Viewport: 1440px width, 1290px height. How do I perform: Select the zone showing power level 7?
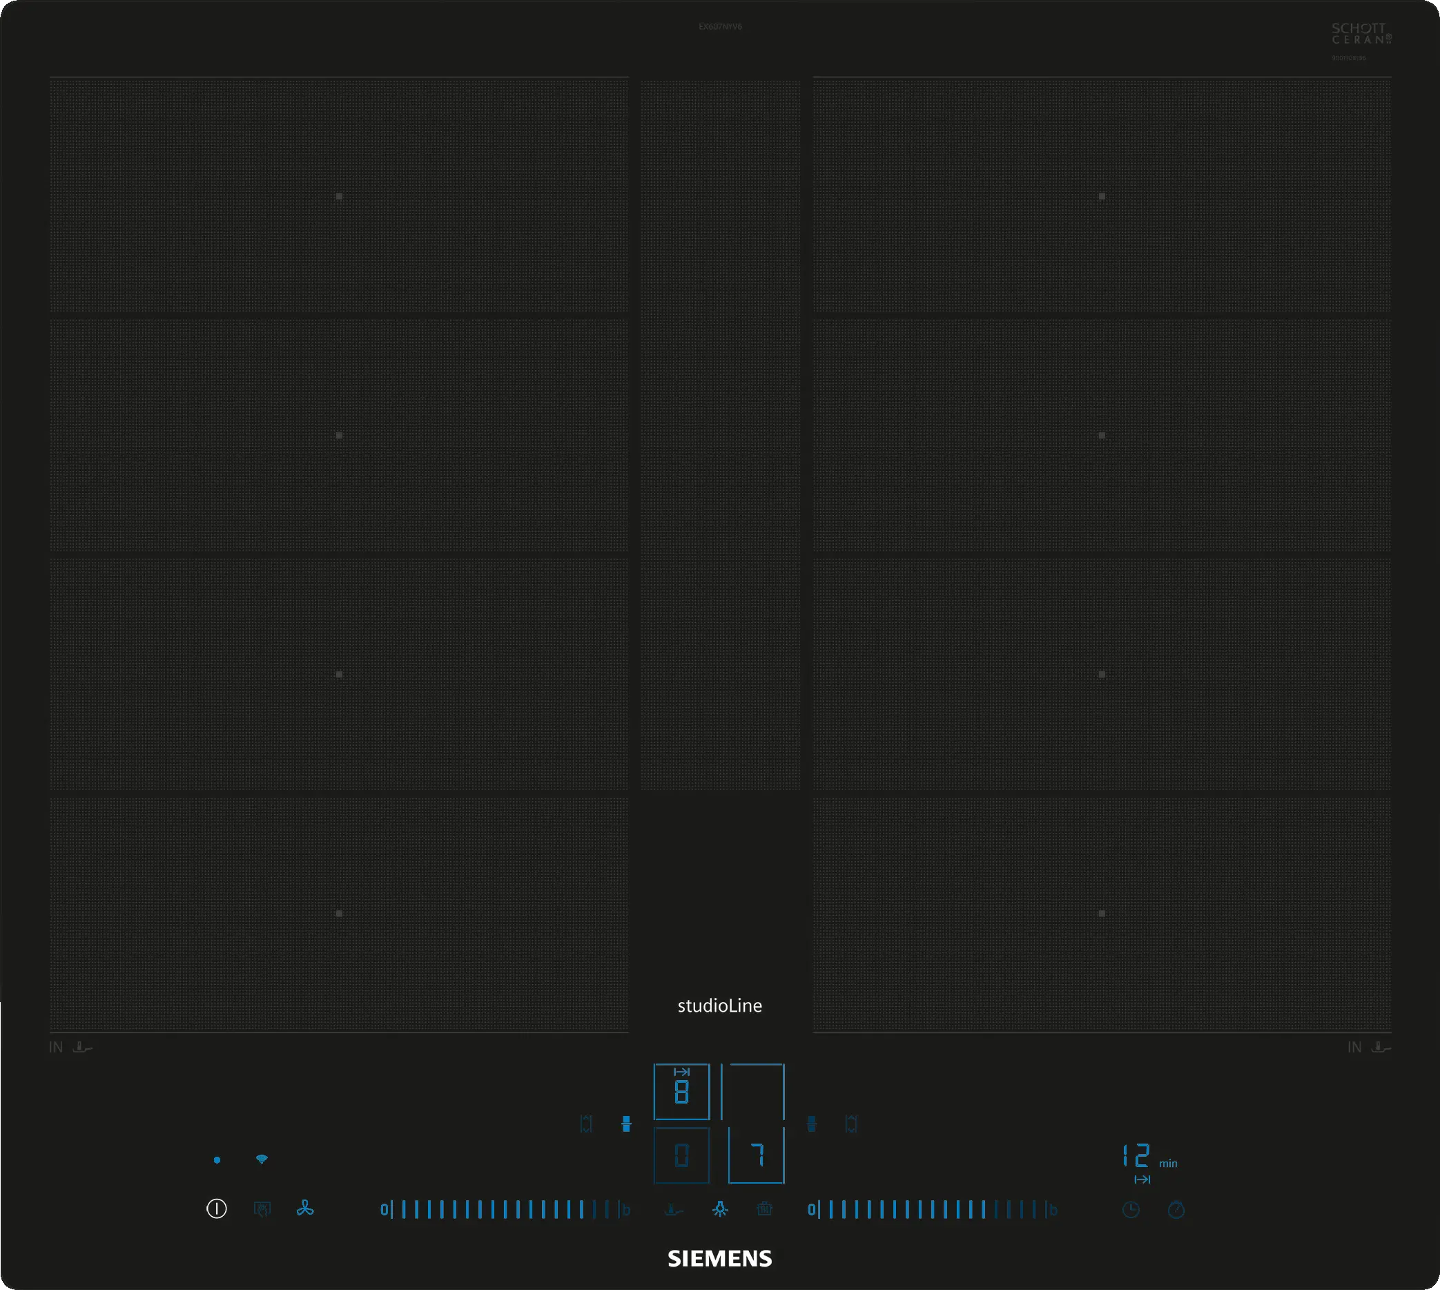point(757,1156)
